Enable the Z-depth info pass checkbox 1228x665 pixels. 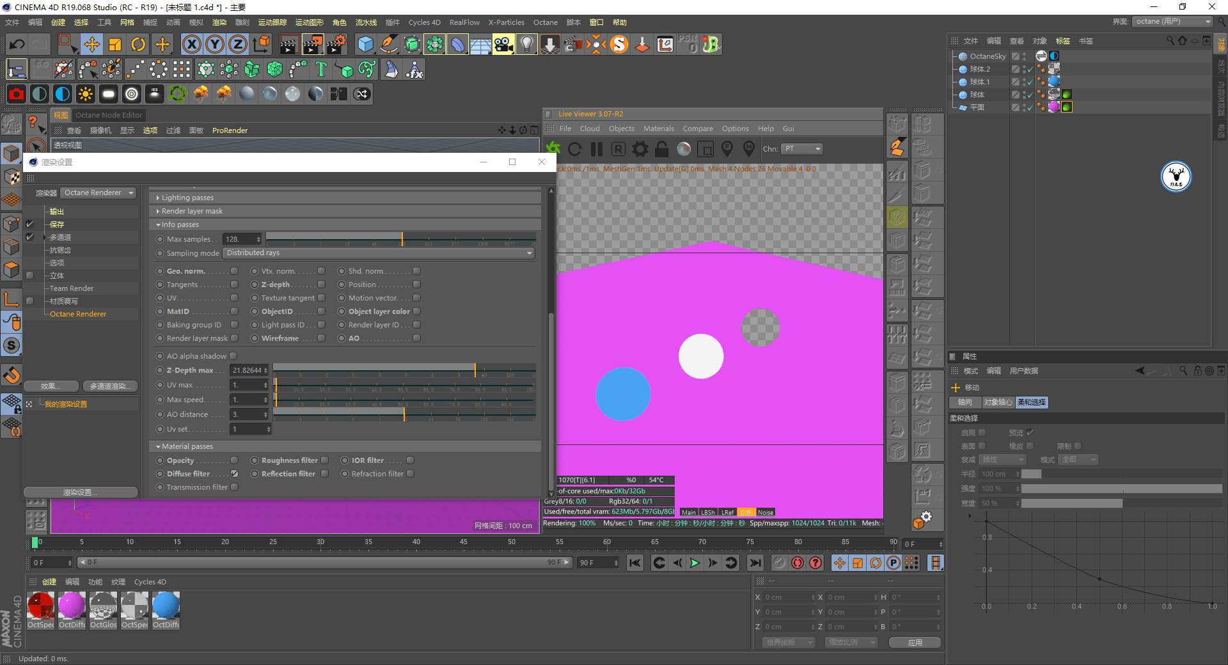pyautogui.click(x=321, y=285)
